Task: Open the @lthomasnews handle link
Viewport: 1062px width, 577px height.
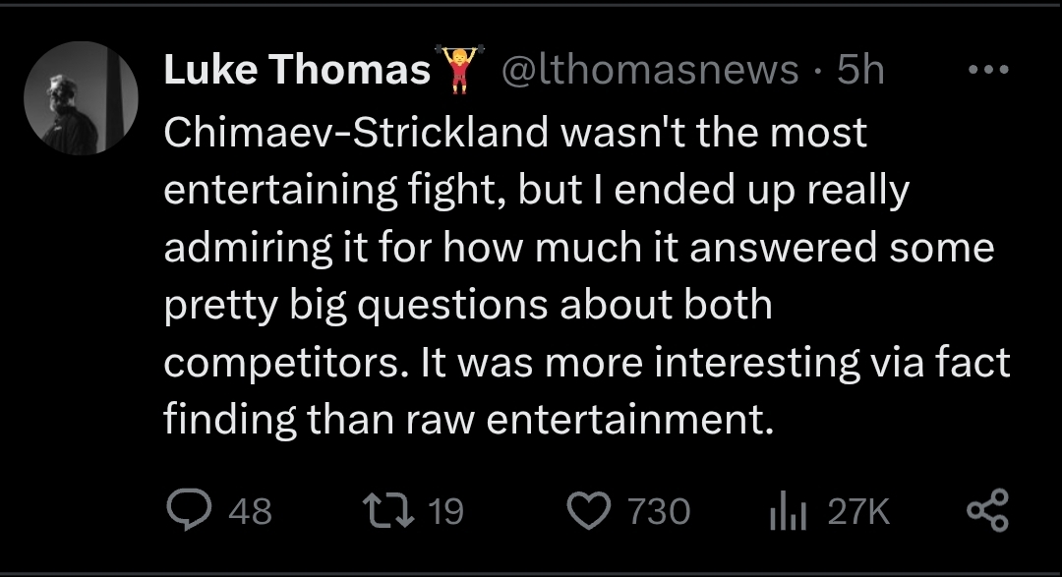Action: tap(650, 70)
